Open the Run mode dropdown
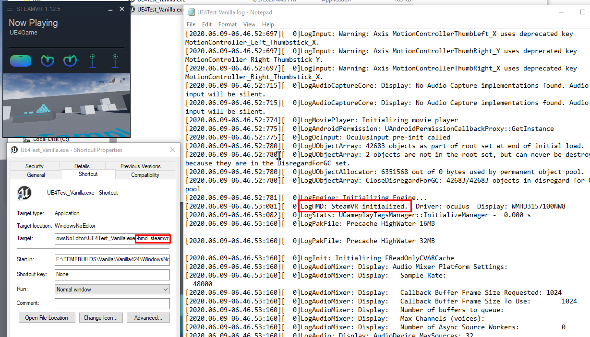The height and width of the screenshot is (337, 590). click(x=165, y=289)
